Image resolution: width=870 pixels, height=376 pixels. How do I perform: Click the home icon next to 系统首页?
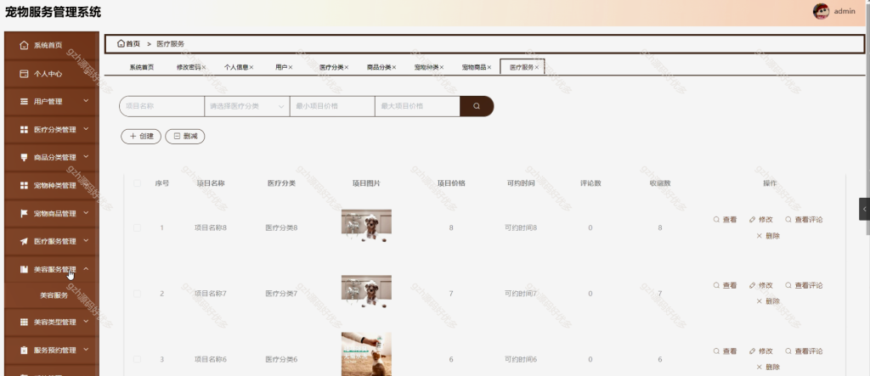point(24,46)
